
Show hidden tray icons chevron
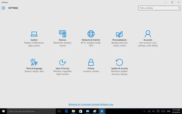tap(144, 111)
